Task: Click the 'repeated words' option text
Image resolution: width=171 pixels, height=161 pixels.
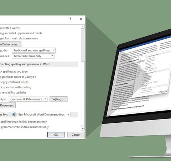Action: pyautogui.click(x=10, y=28)
